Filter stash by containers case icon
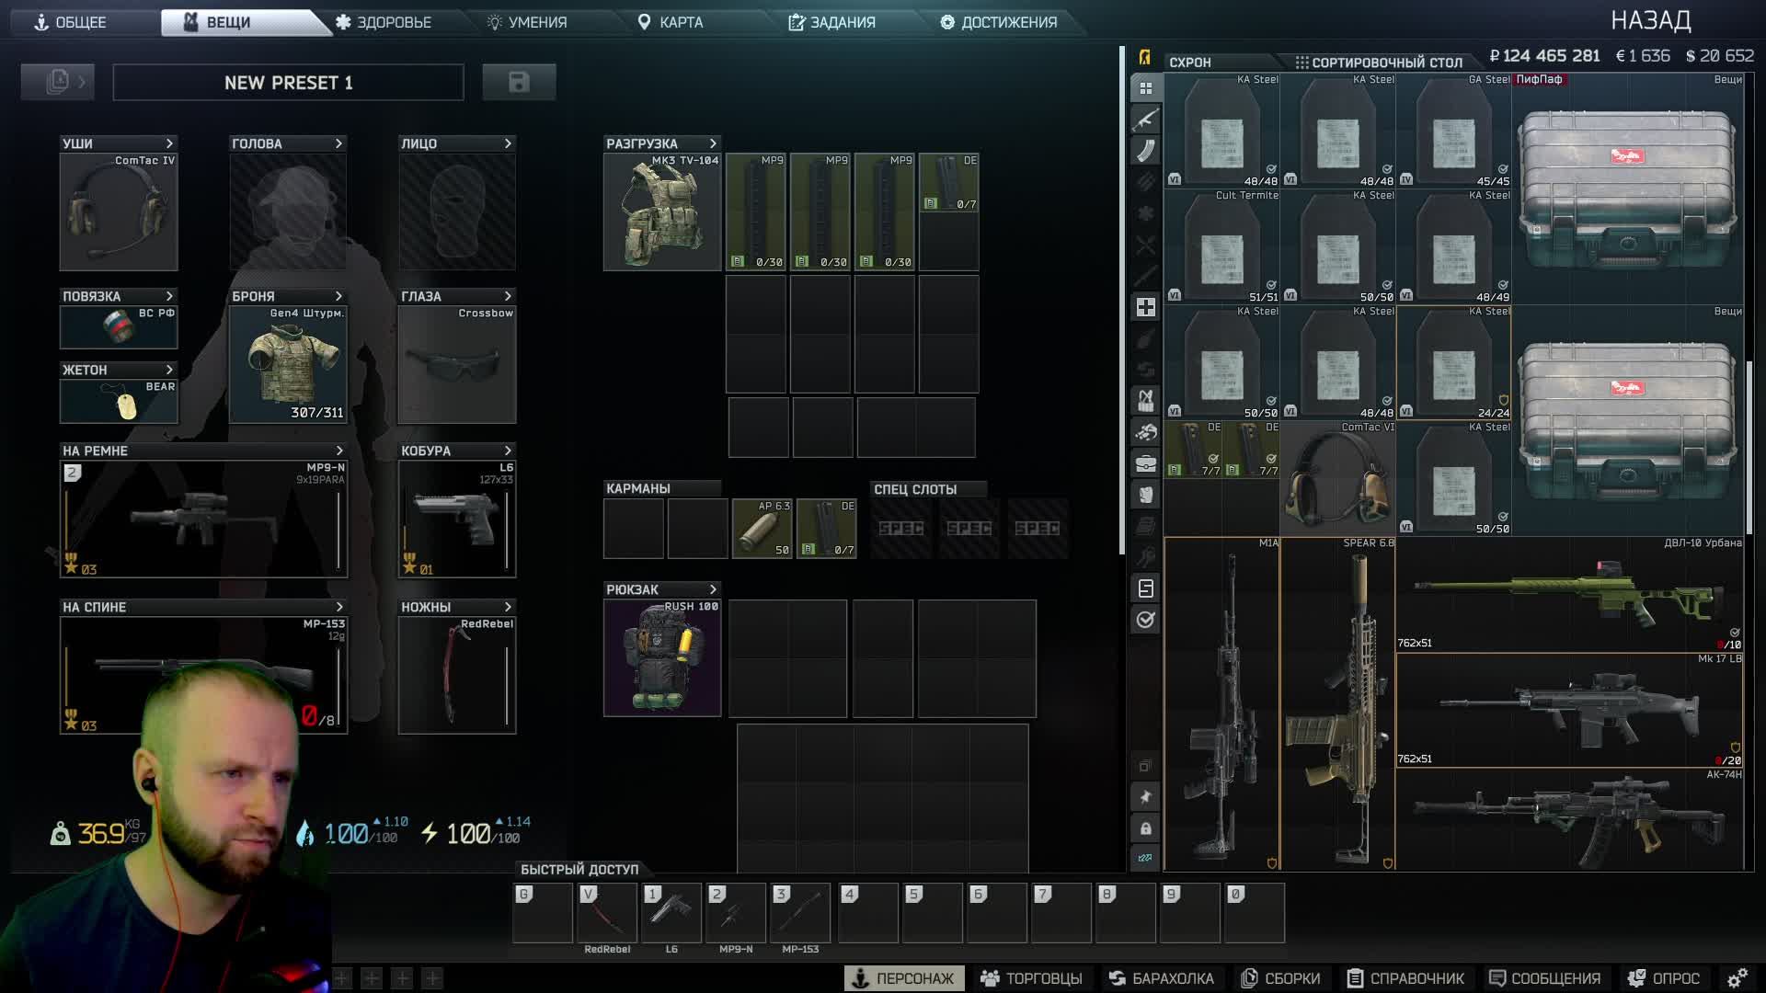Viewport: 1766px width, 993px height. 1145,463
